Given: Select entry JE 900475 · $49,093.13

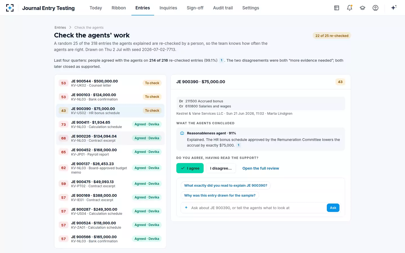Looking at the screenshot, I should pos(110,184).
